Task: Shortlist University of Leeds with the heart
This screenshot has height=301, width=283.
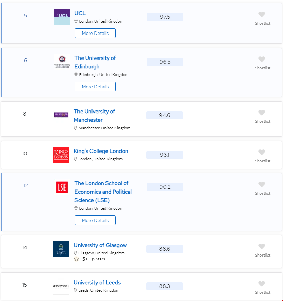Action: (x=262, y=283)
